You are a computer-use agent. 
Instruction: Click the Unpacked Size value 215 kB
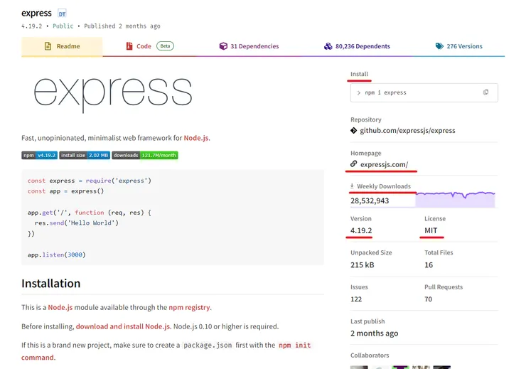pos(363,264)
